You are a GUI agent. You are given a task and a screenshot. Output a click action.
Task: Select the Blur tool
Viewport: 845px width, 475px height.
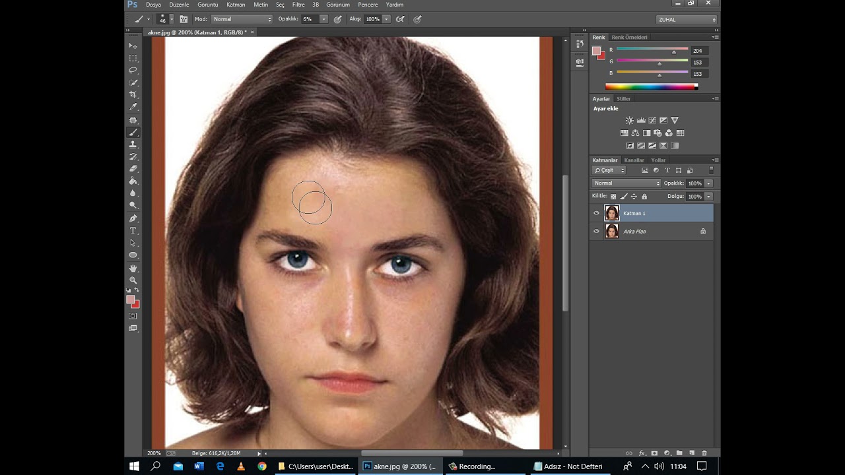[133, 193]
